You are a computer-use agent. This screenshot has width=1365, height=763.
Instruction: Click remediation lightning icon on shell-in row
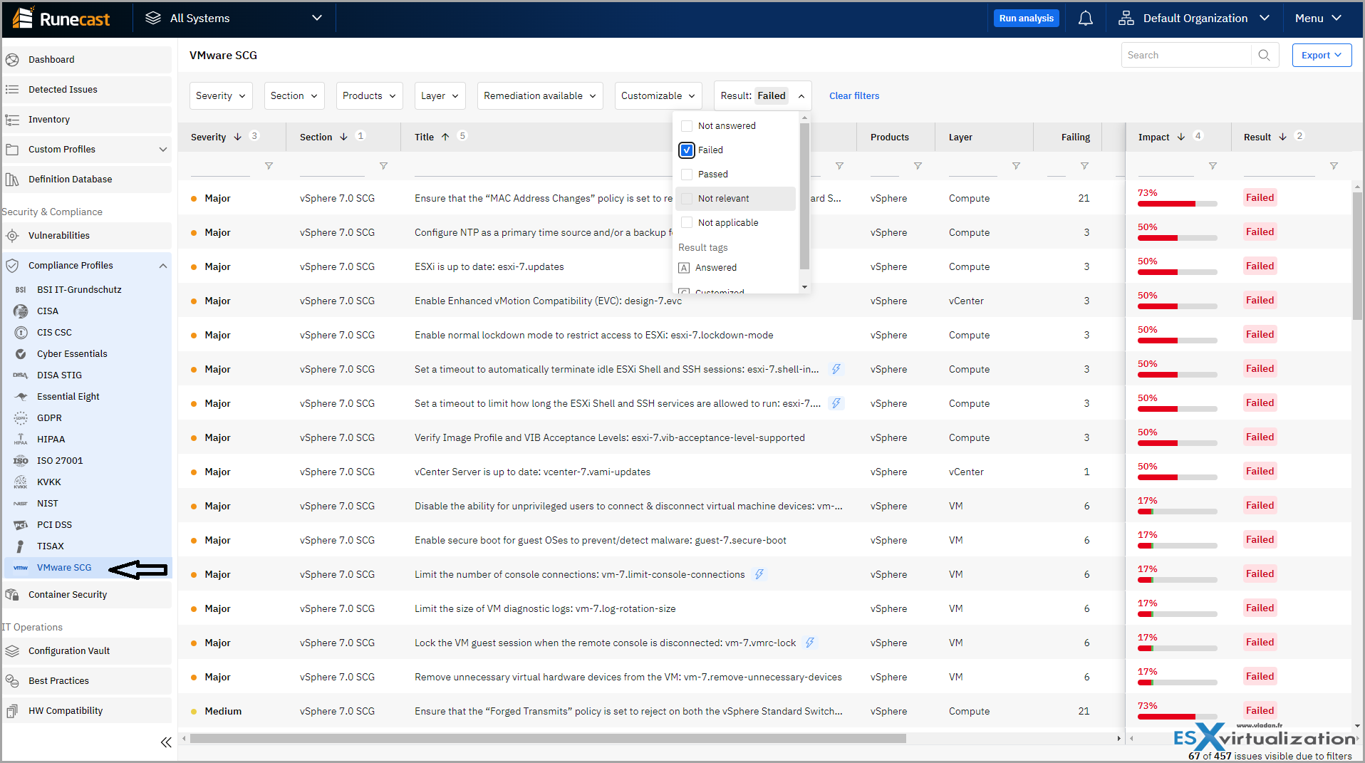pos(836,369)
